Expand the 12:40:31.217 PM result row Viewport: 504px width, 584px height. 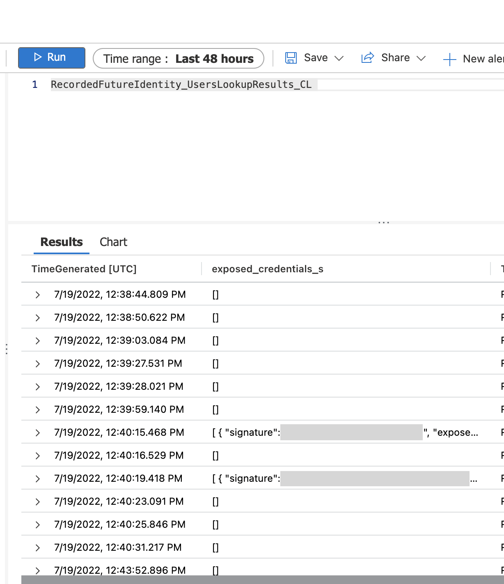(x=38, y=548)
